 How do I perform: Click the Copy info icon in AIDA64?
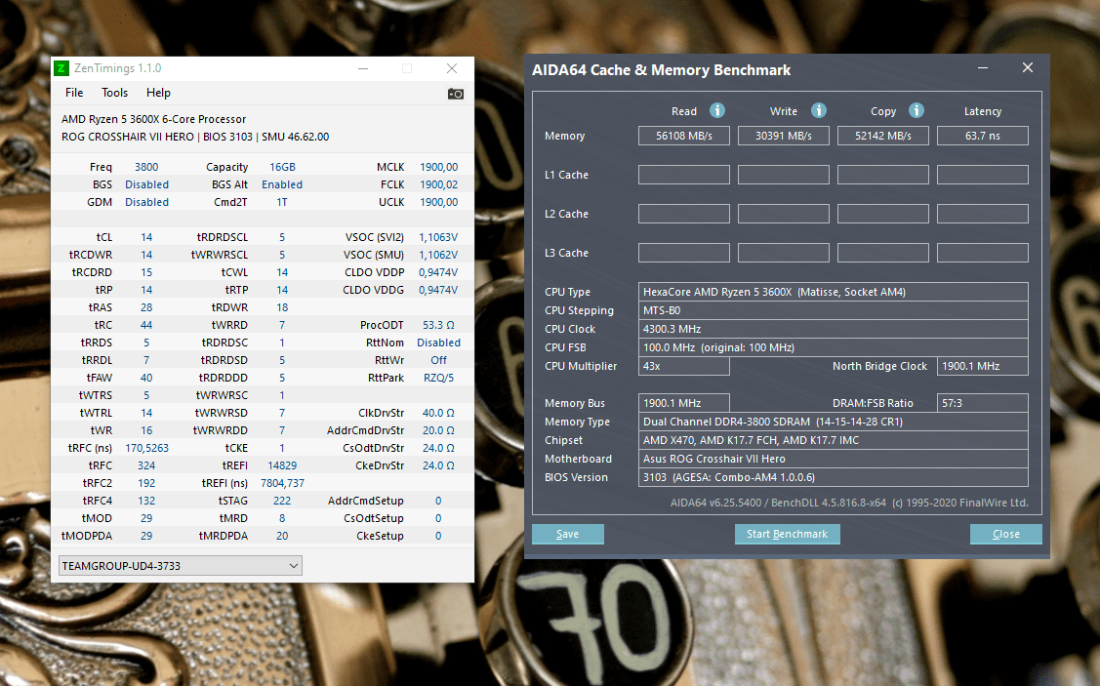917,111
